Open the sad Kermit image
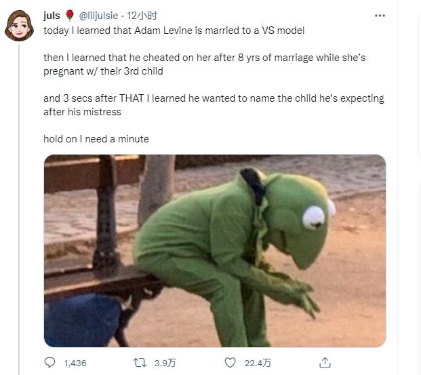421x375 pixels. (215, 251)
